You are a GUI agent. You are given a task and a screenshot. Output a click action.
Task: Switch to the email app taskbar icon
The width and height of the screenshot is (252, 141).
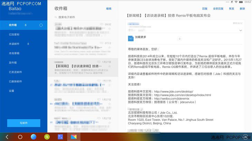(74, 137)
